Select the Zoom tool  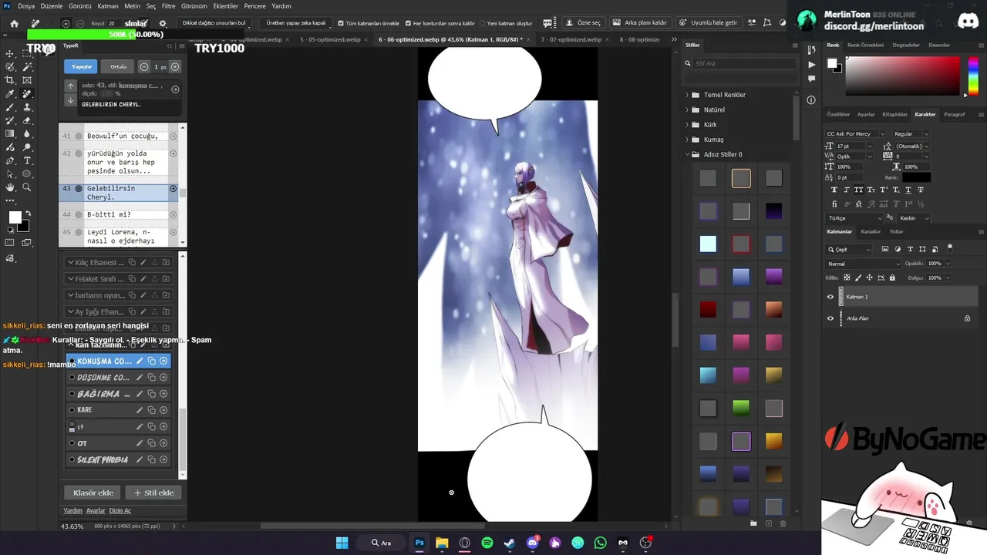(x=27, y=187)
